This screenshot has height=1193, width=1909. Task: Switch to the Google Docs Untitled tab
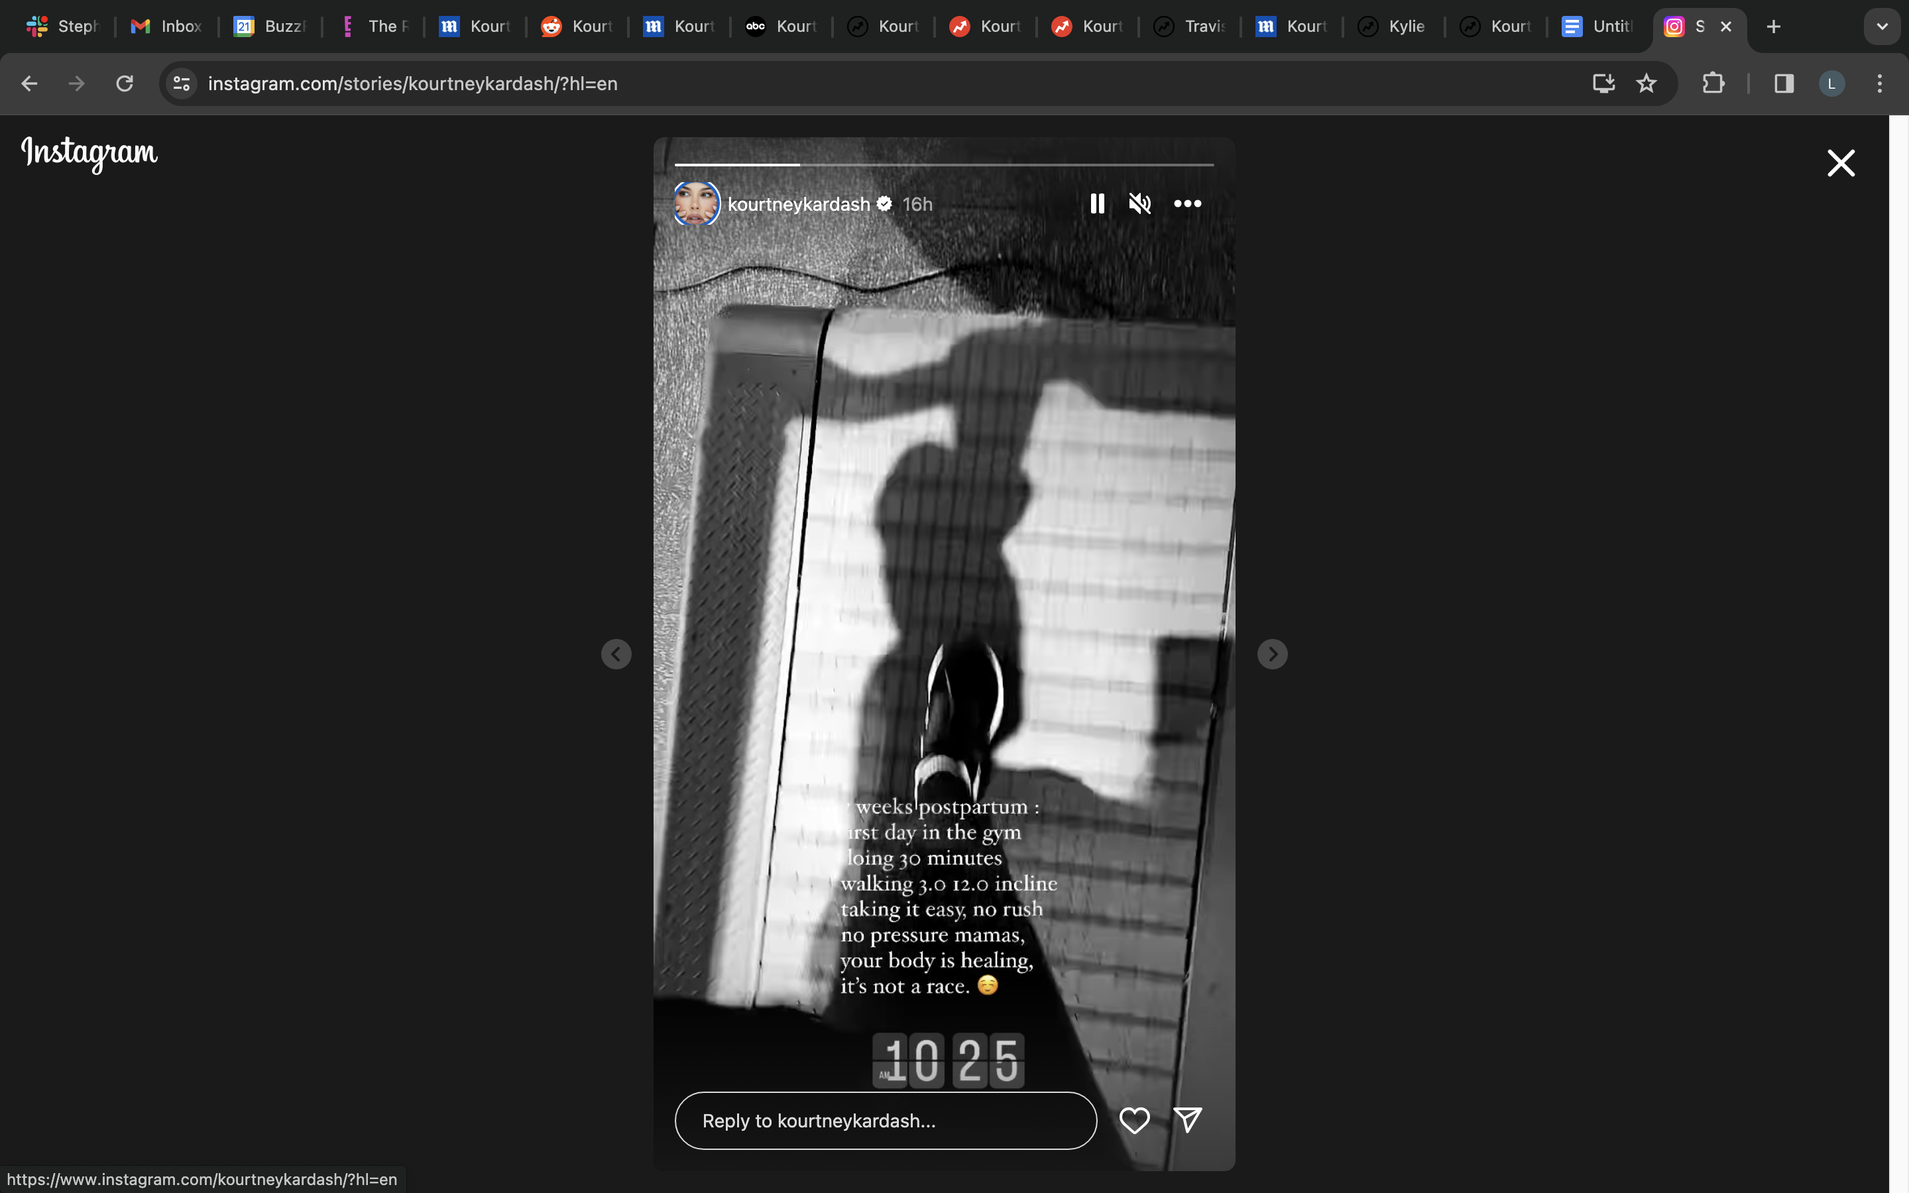pyautogui.click(x=1599, y=27)
